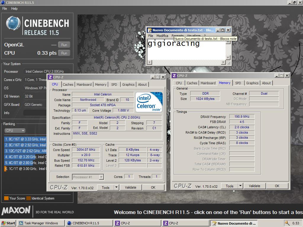This screenshot has height=227, width=303.
Task: Switch to Mainboard tab in left CPU-Z
Action: 84,85
